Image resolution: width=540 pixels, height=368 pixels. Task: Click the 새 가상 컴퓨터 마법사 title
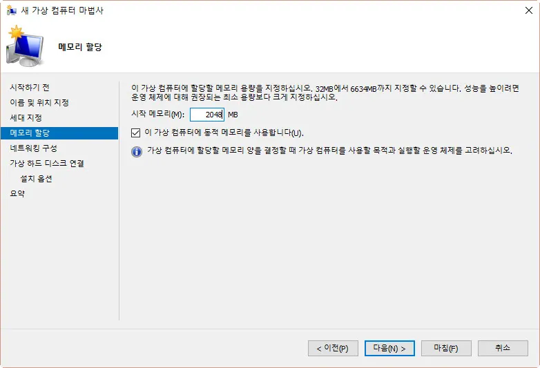coord(62,10)
